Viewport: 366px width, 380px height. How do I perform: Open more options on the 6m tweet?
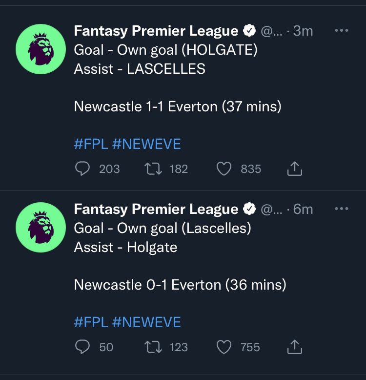pos(342,209)
